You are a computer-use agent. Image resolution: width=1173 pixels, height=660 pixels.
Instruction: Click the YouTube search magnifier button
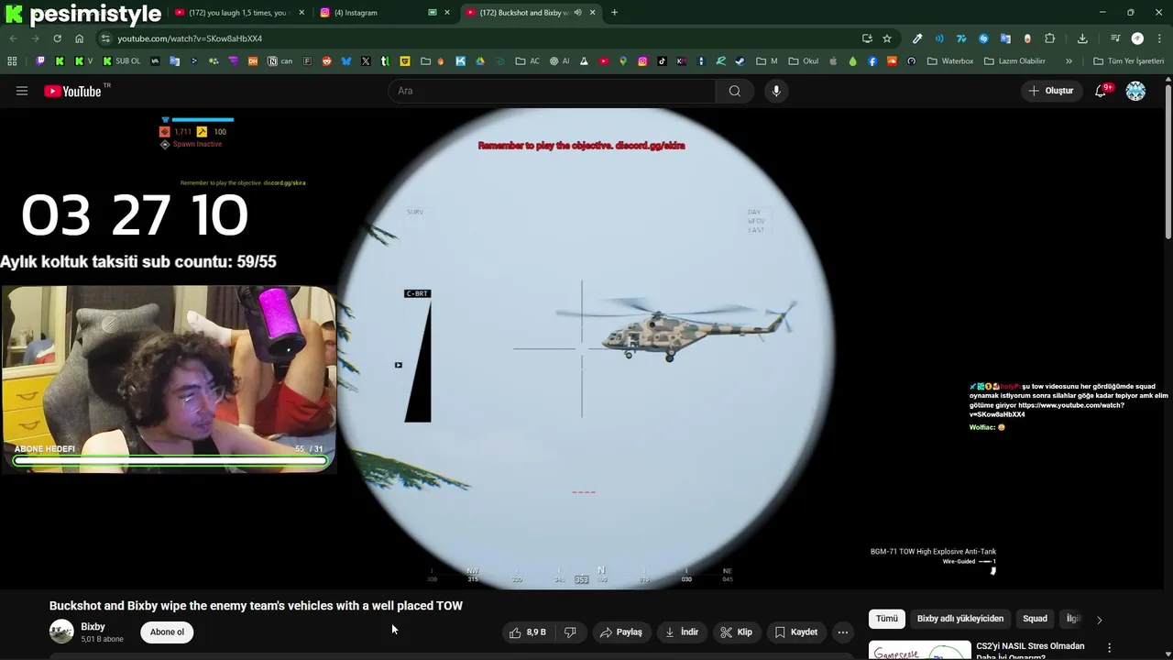[734, 91]
